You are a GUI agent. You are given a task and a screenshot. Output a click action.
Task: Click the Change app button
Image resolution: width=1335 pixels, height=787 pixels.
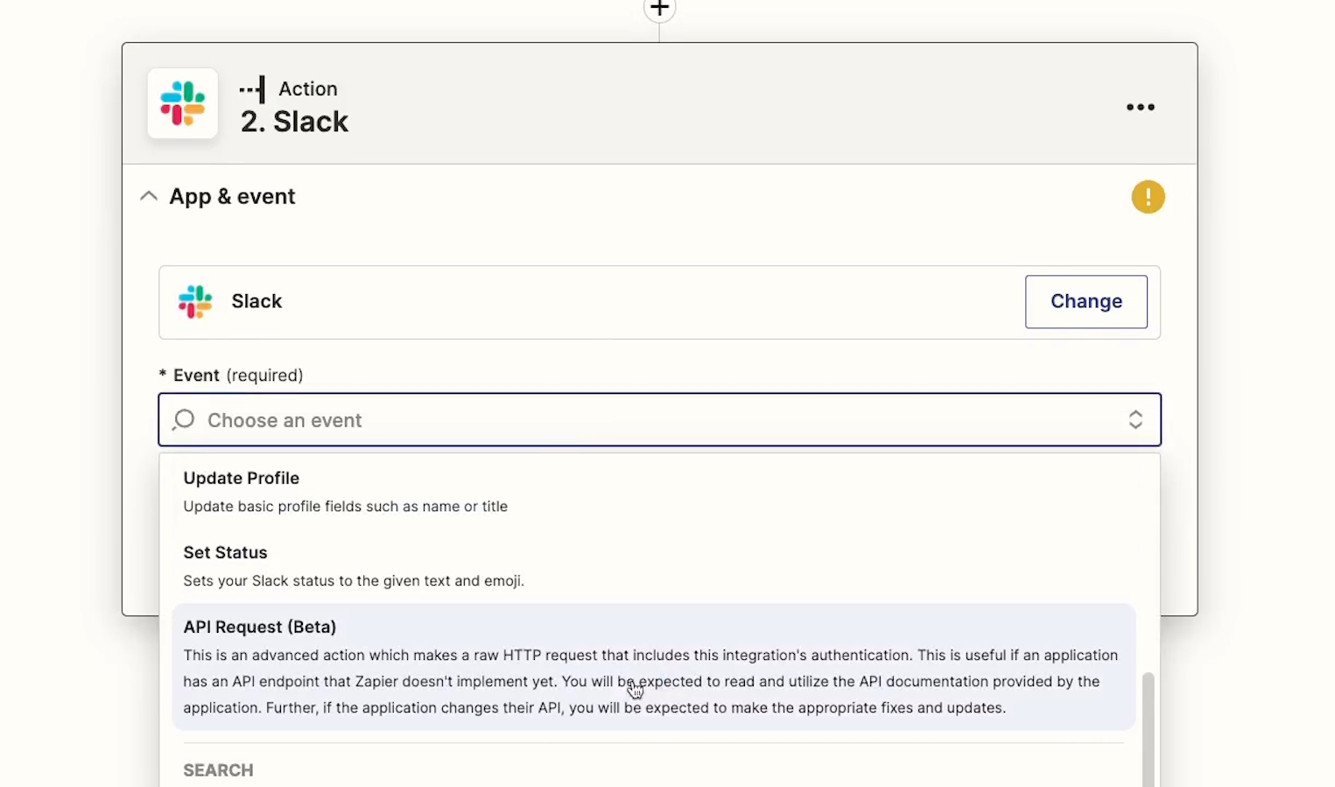point(1086,302)
